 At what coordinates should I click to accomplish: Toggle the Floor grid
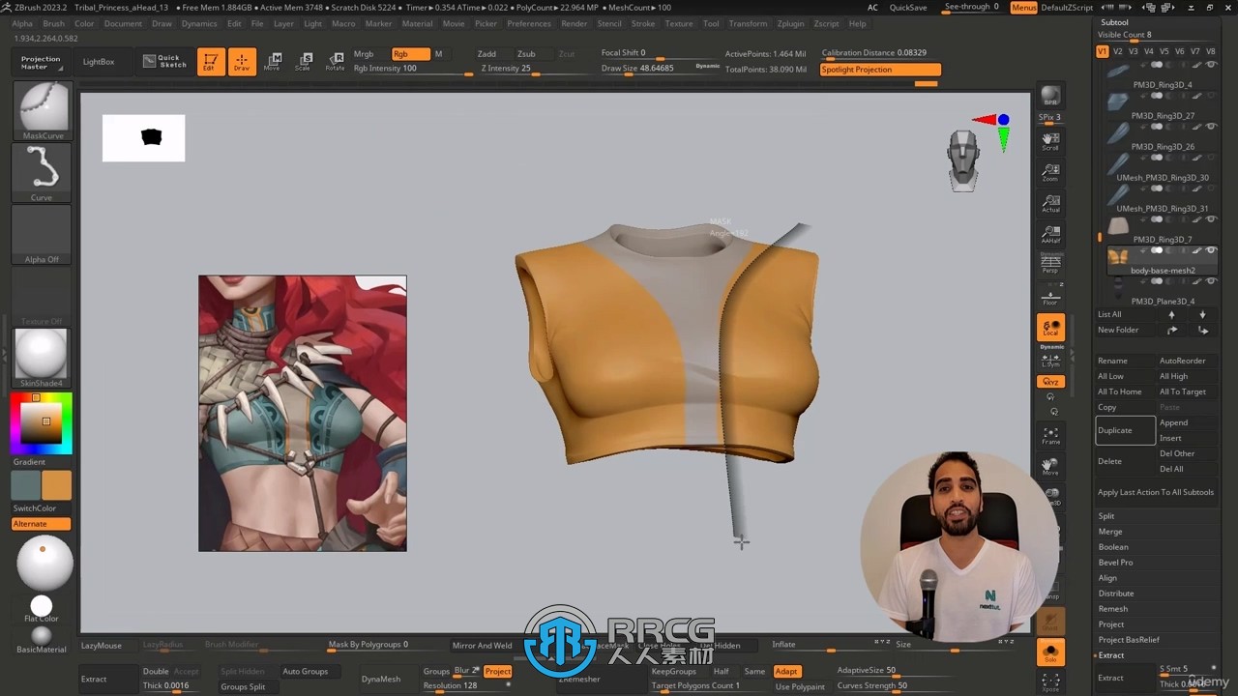(x=1050, y=296)
